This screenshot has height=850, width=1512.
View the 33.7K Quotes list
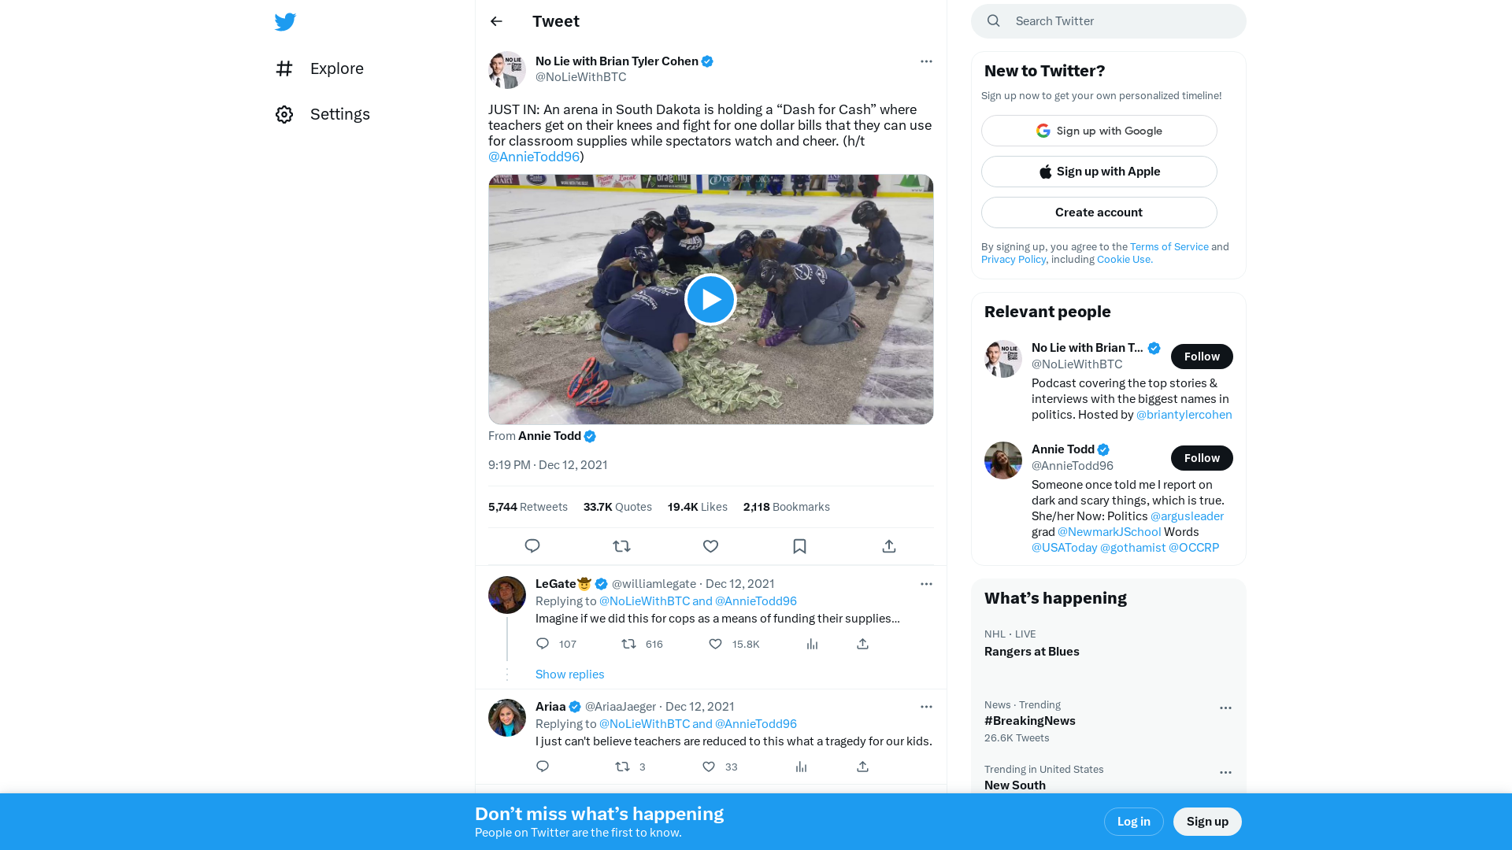coord(617,507)
